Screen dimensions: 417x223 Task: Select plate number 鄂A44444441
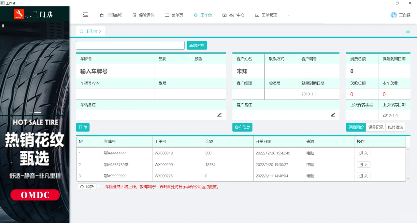point(115,153)
